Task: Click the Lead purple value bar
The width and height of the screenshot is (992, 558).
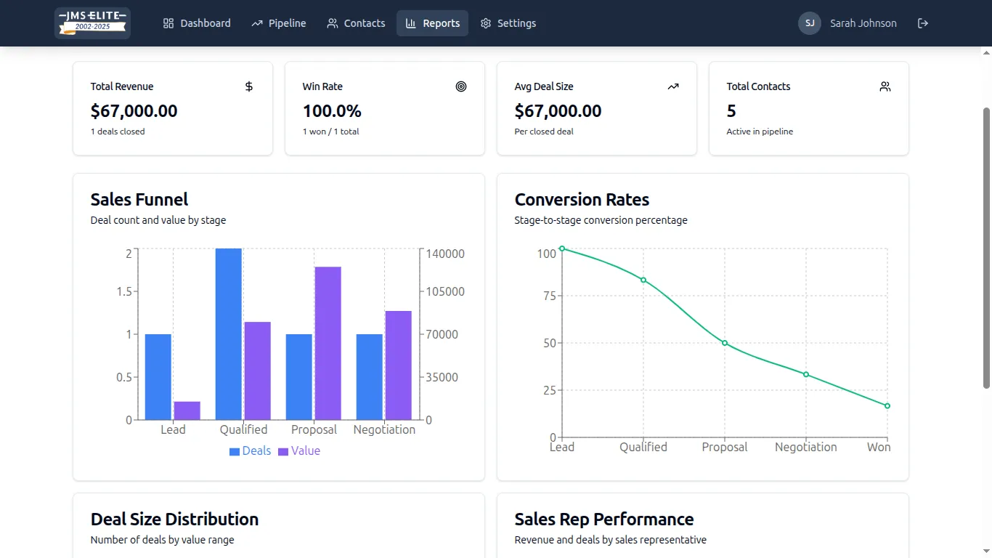Action: pos(187,411)
